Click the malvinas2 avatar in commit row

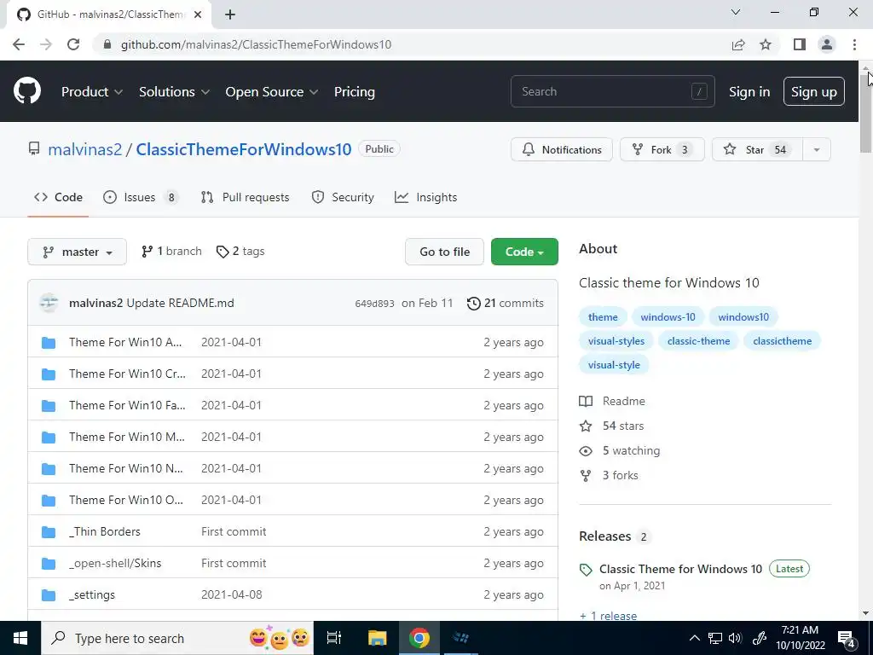[49, 303]
